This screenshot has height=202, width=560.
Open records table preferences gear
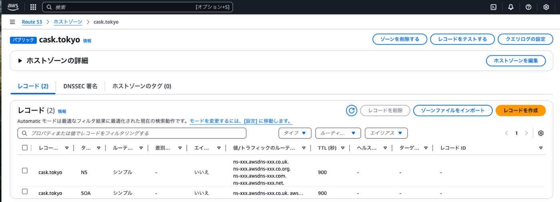541,133
